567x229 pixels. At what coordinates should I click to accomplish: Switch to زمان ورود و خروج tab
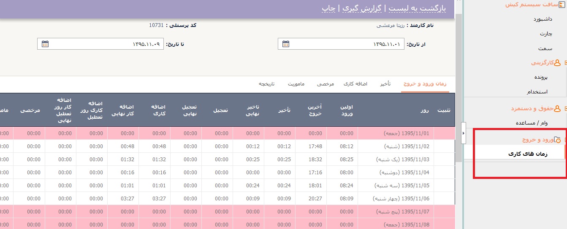pos(425,84)
